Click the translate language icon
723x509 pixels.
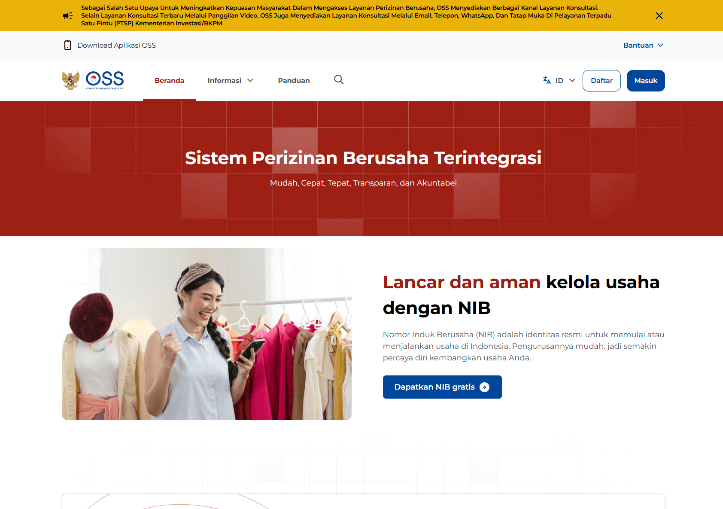tap(547, 80)
